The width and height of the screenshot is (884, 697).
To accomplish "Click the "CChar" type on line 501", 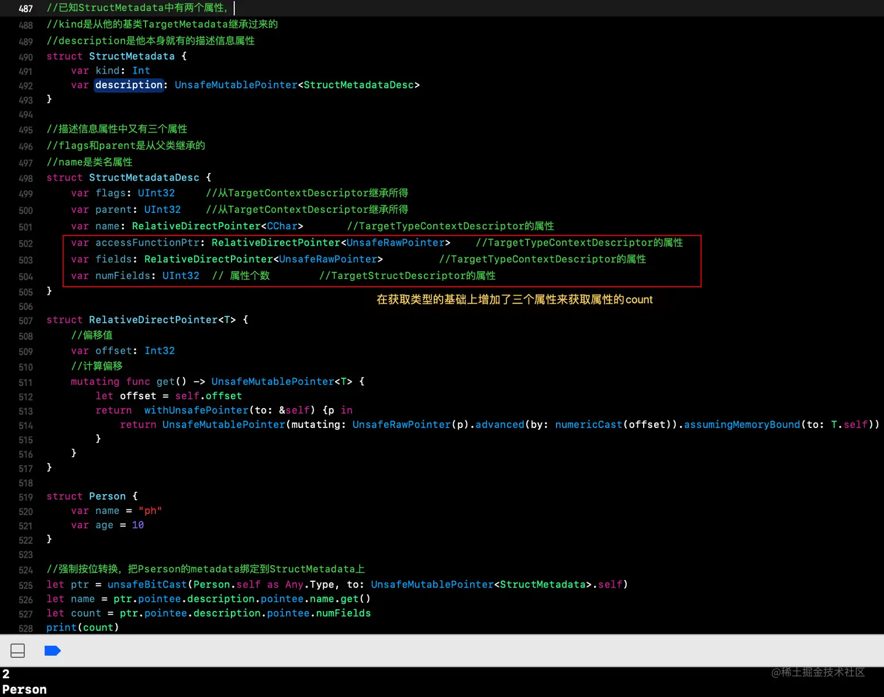I will tap(282, 226).
